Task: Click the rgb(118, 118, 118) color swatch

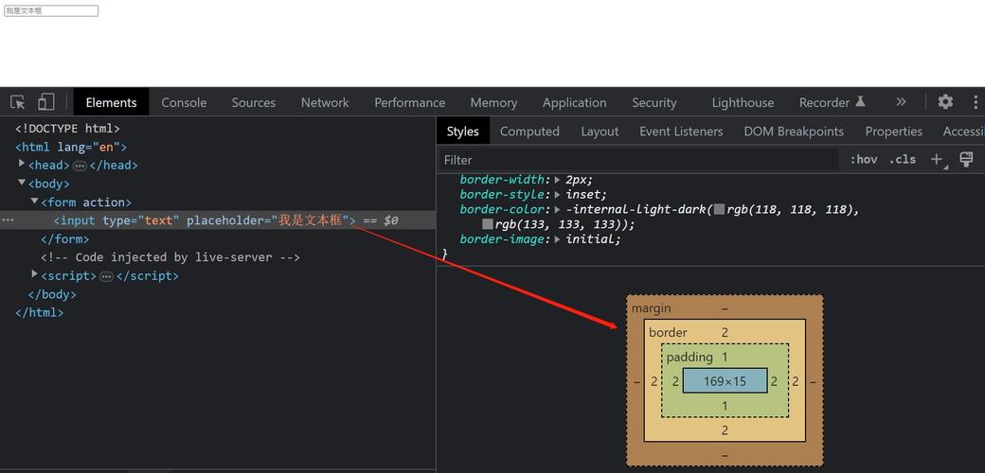Action: click(x=719, y=210)
